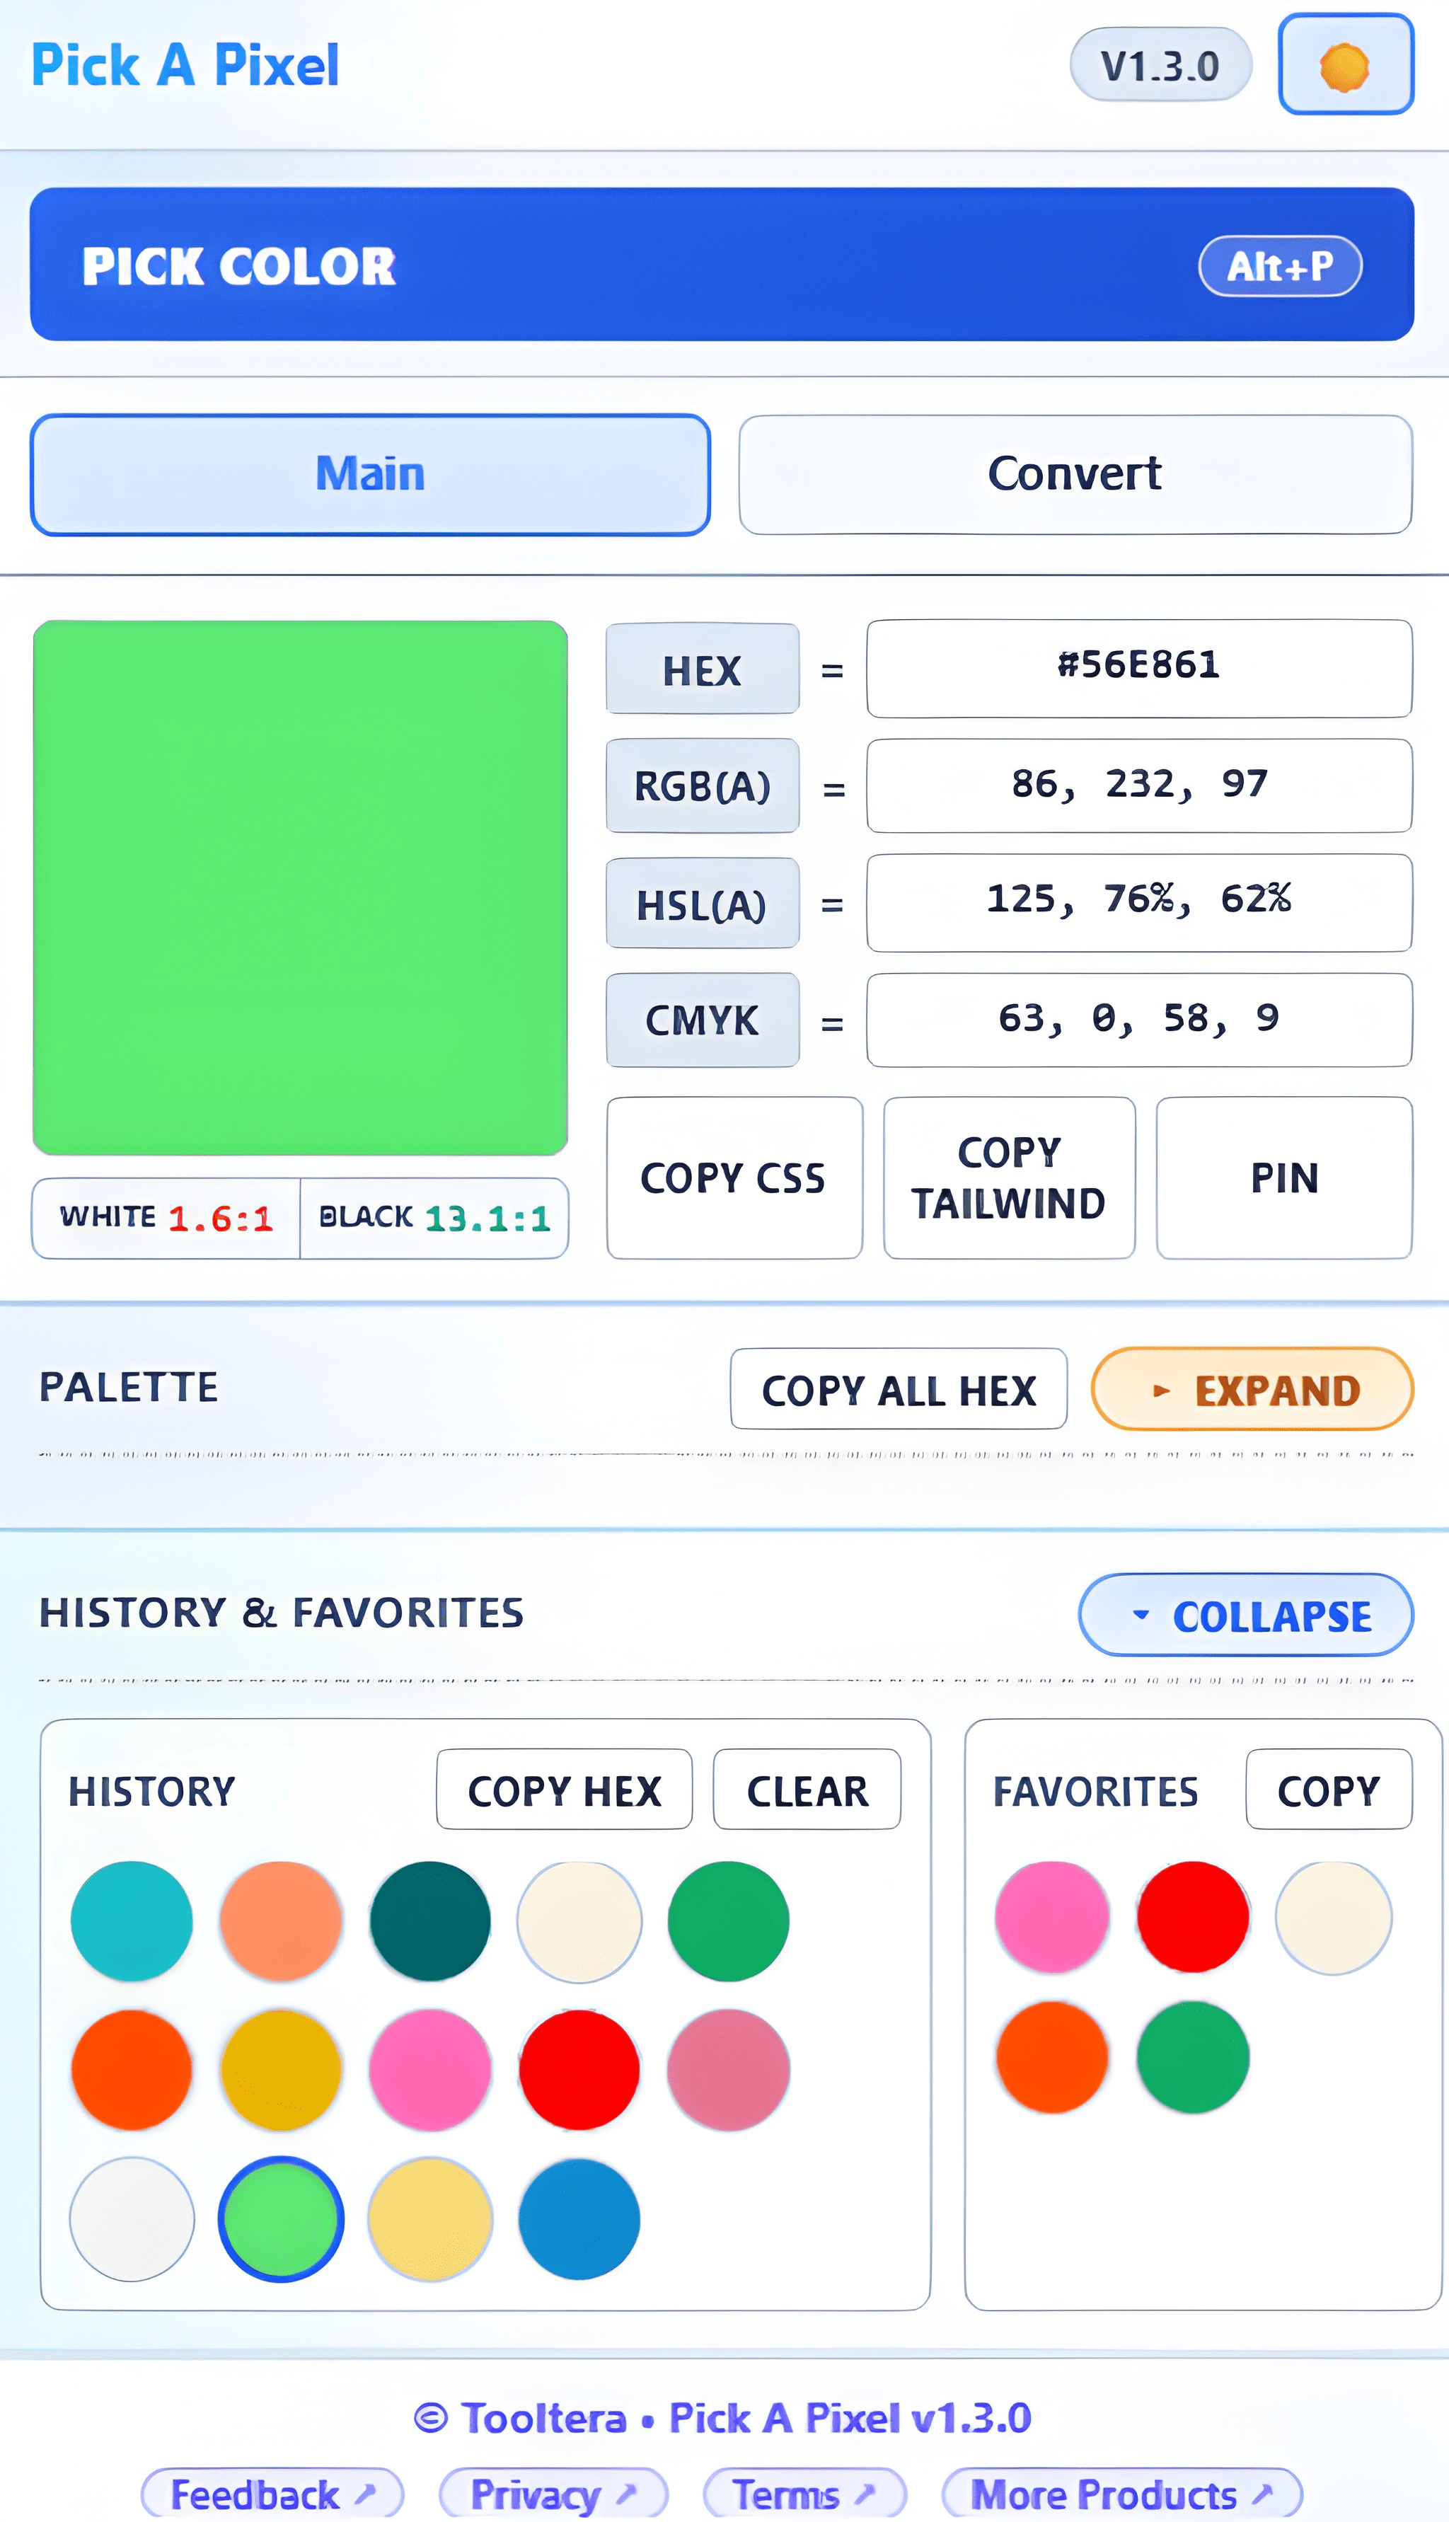Image resolution: width=1449 pixels, height=2522 pixels.
Task: Click the HSL(A) format label
Action: pyautogui.click(x=702, y=904)
